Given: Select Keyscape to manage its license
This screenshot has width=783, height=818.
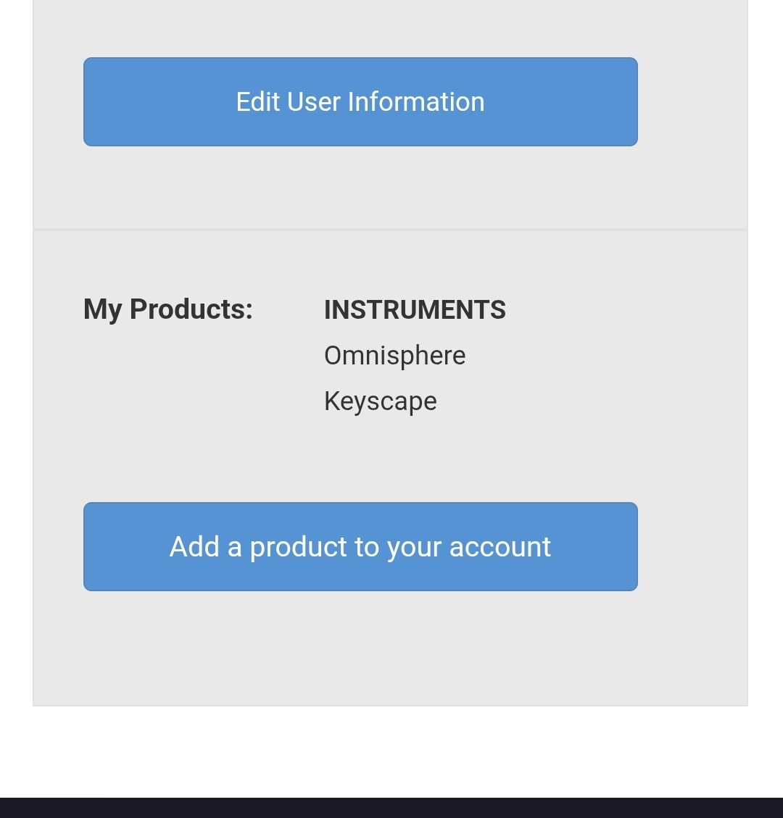Looking at the screenshot, I should click(381, 400).
